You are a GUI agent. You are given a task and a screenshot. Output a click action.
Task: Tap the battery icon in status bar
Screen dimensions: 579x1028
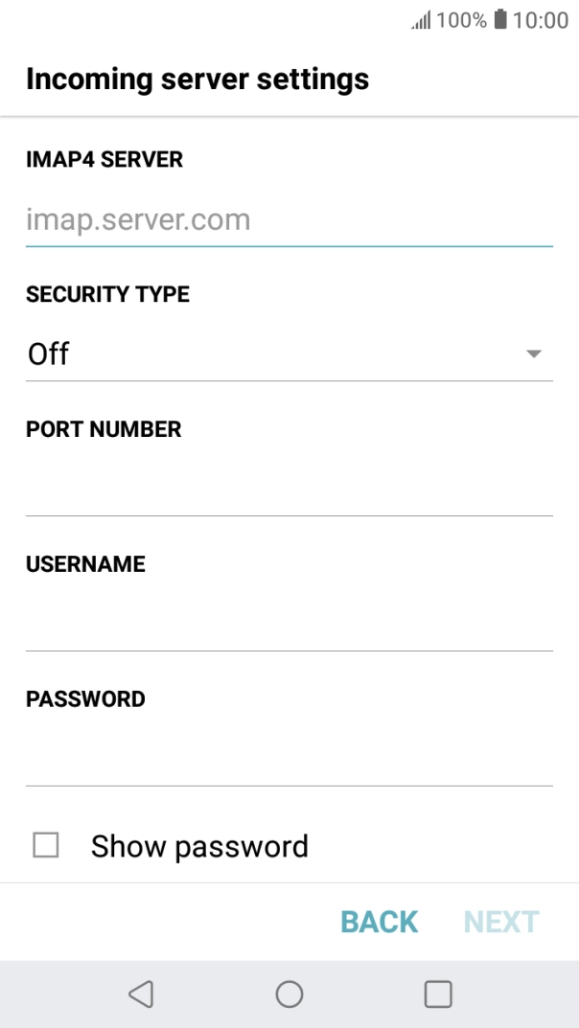tap(500, 20)
